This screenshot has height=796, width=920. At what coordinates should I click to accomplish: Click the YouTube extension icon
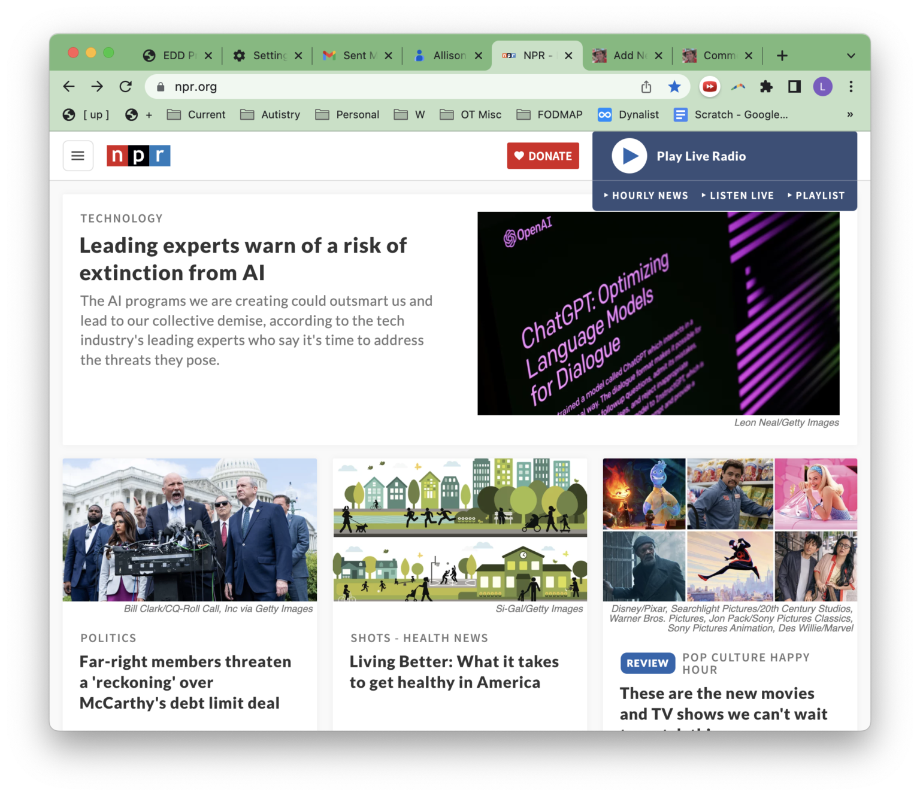coord(709,86)
